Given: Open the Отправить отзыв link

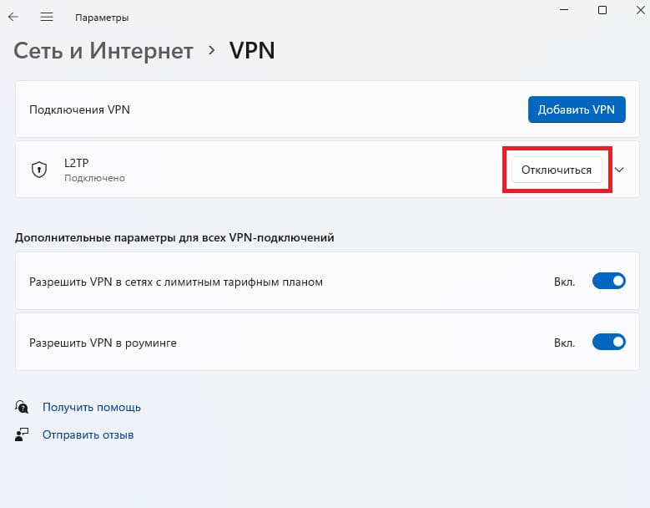Looking at the screenshot, I should click(88, 435).
